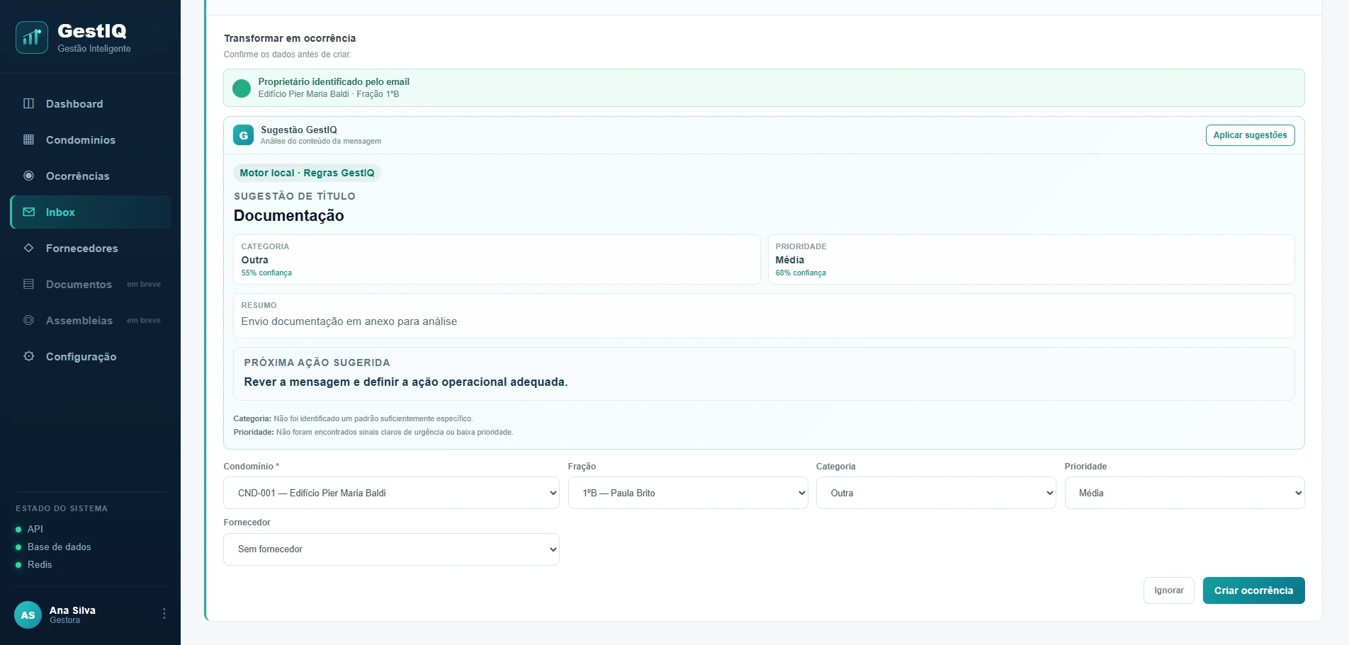Click the Configuração gear icon
The image size is (1349, 645).
coord(28,356)
